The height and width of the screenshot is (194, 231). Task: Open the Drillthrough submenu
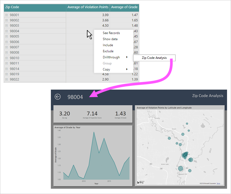coord(111,57)
